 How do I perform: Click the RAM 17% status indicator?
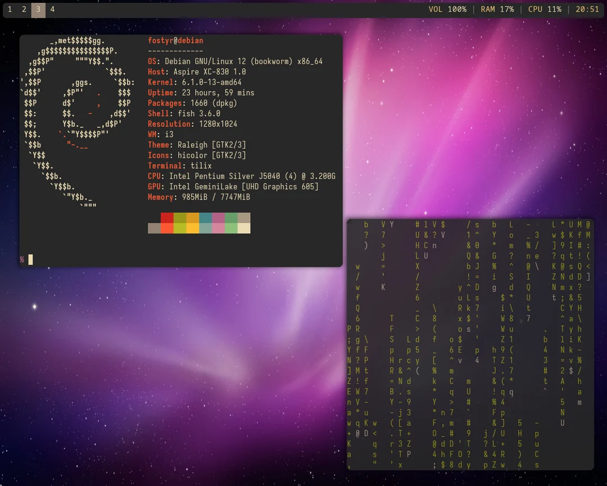[497, 10]
